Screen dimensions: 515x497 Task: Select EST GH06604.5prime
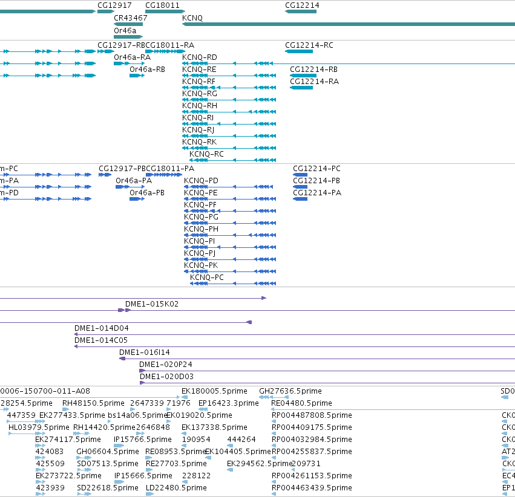[84, 458]
